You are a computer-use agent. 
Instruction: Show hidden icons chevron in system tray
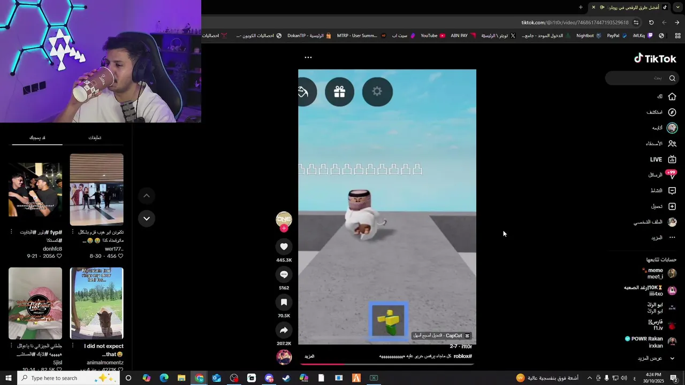click(590, 378)
